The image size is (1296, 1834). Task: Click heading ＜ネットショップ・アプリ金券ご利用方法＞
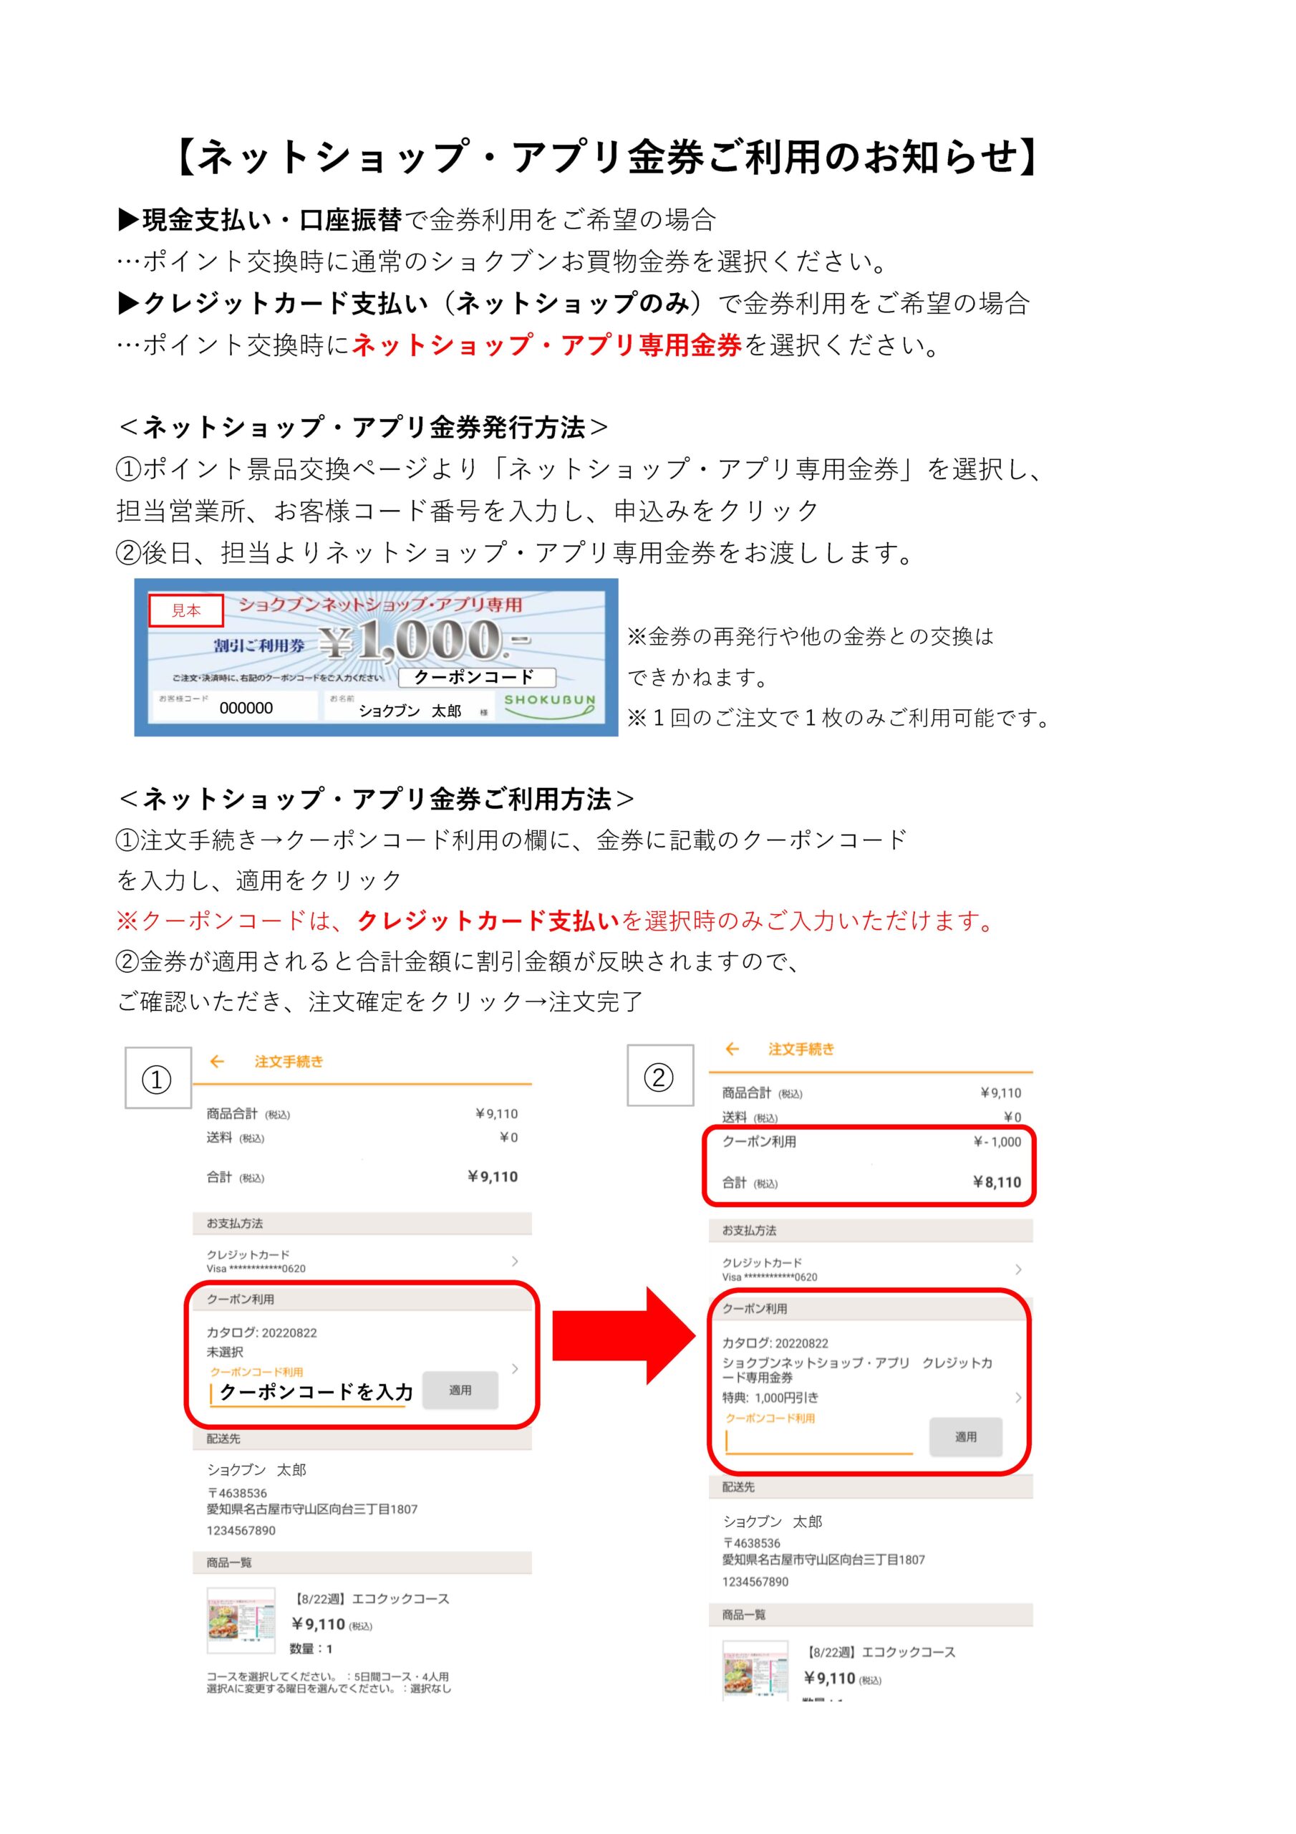[375, 798]
